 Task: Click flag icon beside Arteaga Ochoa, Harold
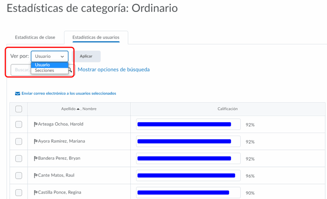pos(36,124)
